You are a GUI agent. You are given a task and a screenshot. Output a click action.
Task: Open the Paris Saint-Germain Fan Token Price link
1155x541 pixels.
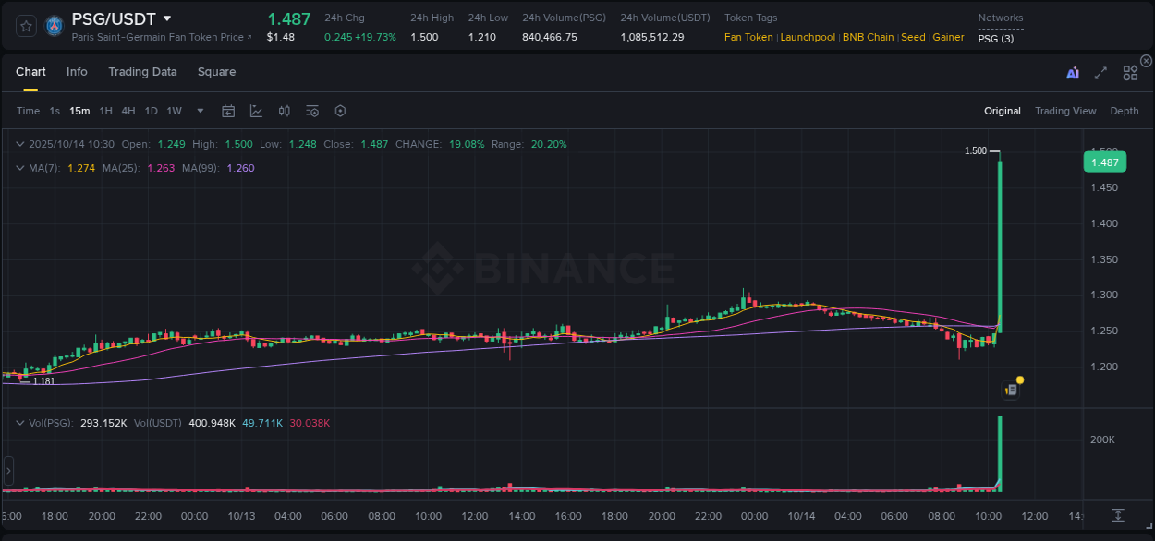pos(157,38)
